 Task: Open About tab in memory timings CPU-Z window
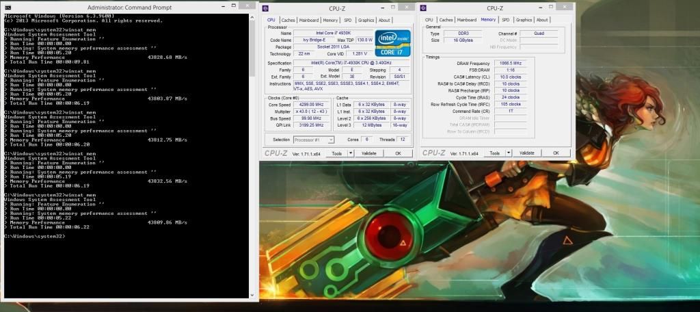click(542, 20)
